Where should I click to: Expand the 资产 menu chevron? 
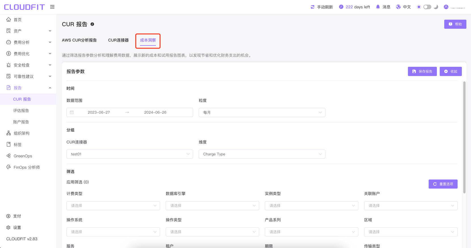click(50, 31)
